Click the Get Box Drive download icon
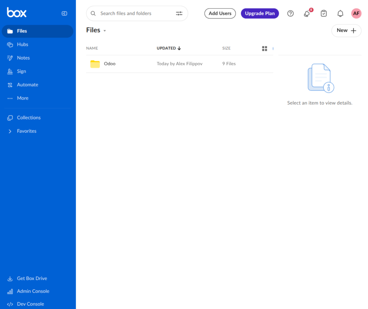The height and width of the screenshot is (309, 368). point(10,278)
